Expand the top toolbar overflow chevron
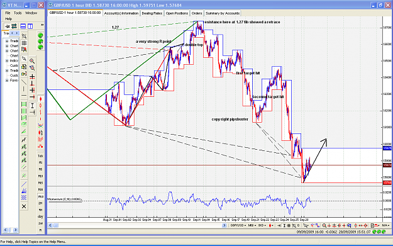 coord(42,25)
